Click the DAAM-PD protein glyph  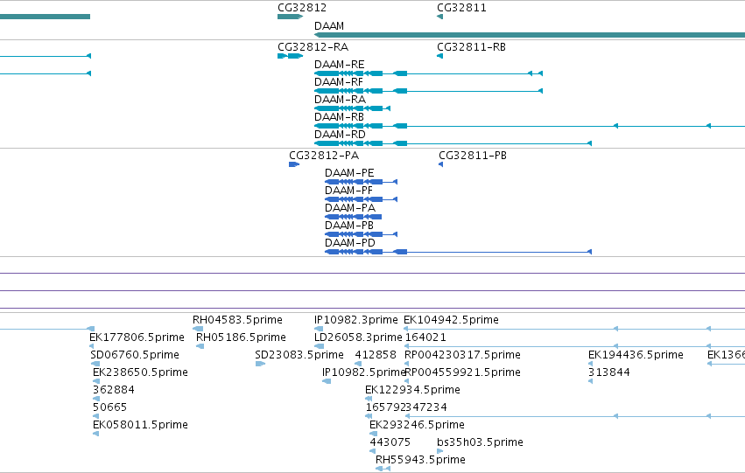[458, 252]
